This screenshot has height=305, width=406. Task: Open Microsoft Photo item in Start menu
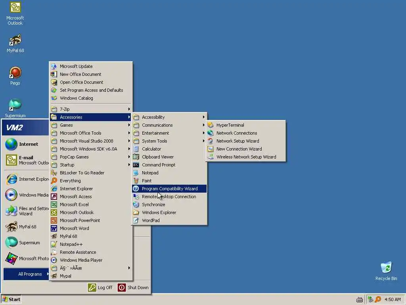tap(27, 259)
